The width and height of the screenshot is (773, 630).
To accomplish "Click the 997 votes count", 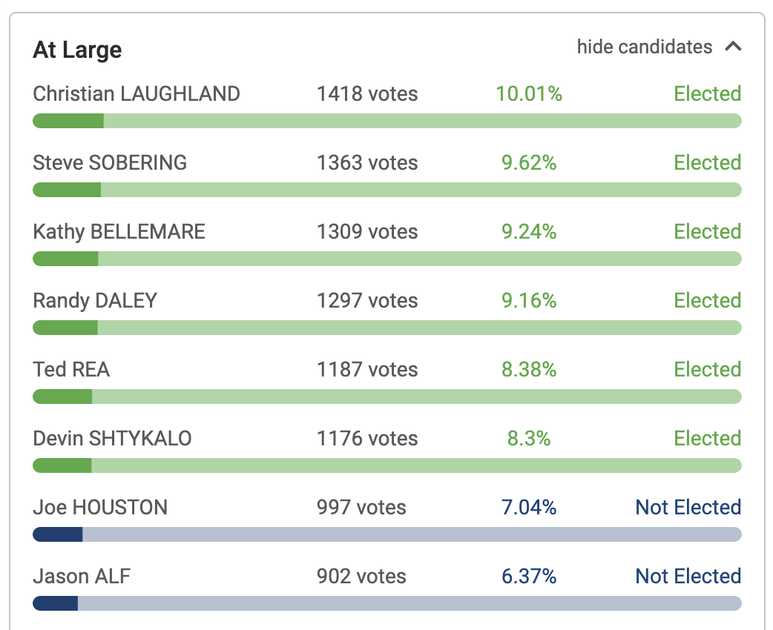I will point(361,508).
